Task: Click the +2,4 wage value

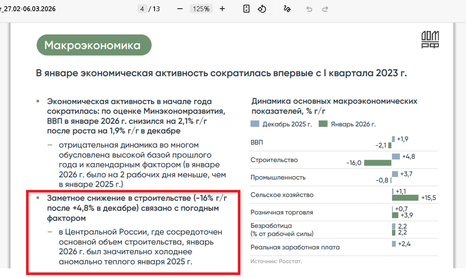Action: 404,244
